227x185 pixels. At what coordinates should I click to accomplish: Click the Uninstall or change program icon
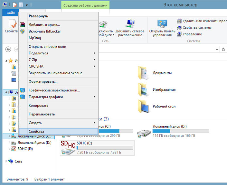179,21
